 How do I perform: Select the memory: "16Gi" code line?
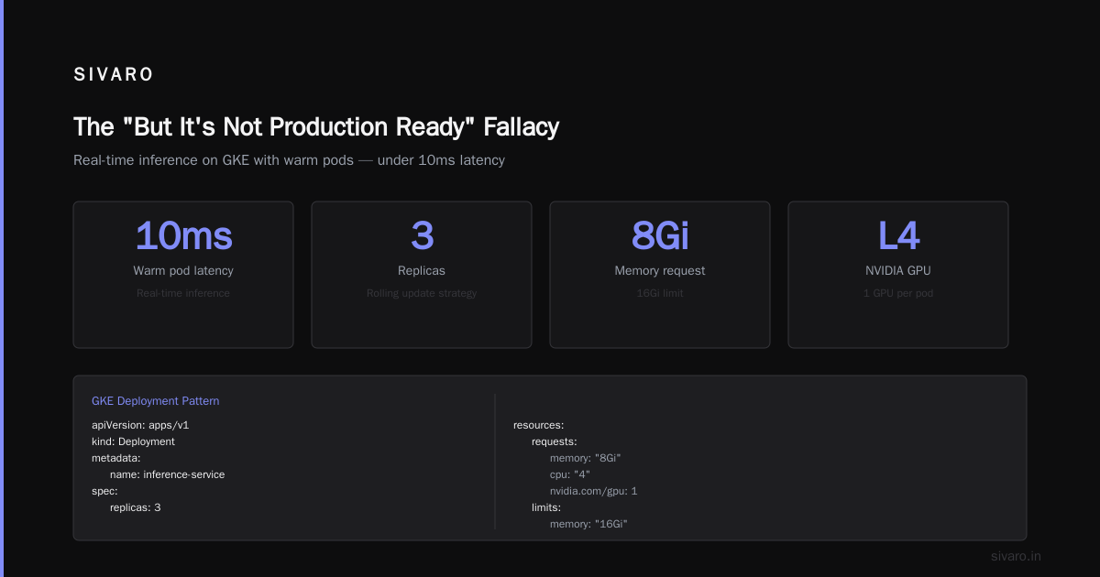coord(588,524)
